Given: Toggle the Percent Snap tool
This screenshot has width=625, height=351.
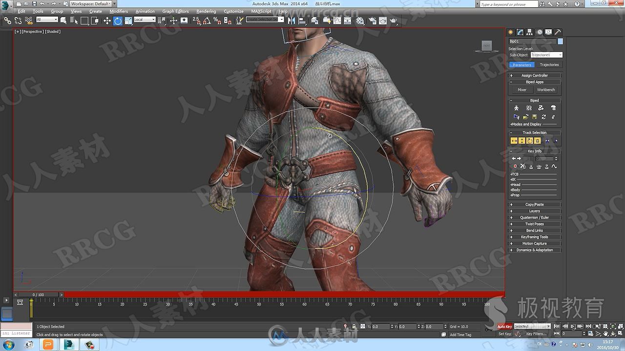Looking at the screenshot, I should tap(217, 20).
